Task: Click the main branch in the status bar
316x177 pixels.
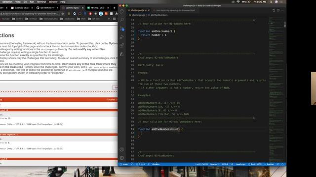Action: click(124, 164)
